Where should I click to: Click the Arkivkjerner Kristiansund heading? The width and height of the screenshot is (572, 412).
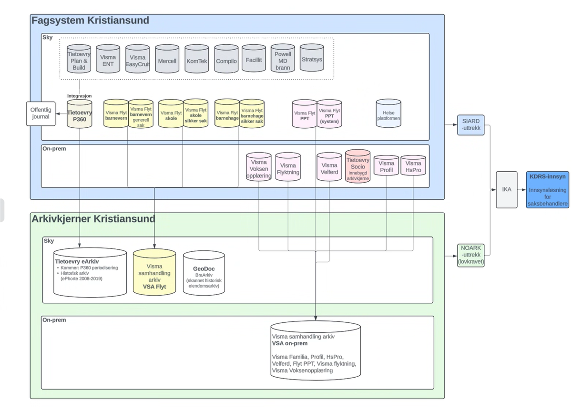point(93,219)
